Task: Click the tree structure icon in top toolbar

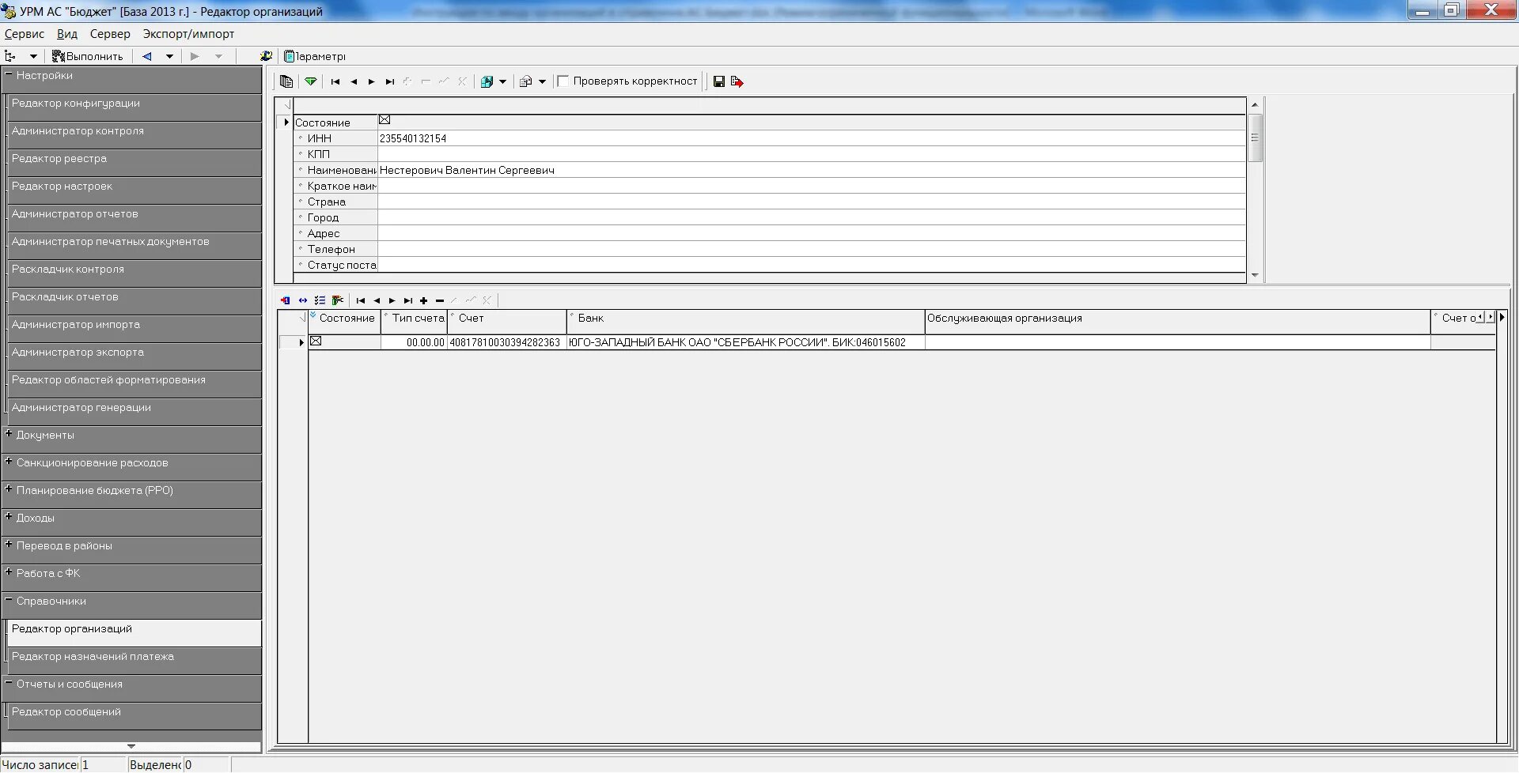Action: click(11, 56)
